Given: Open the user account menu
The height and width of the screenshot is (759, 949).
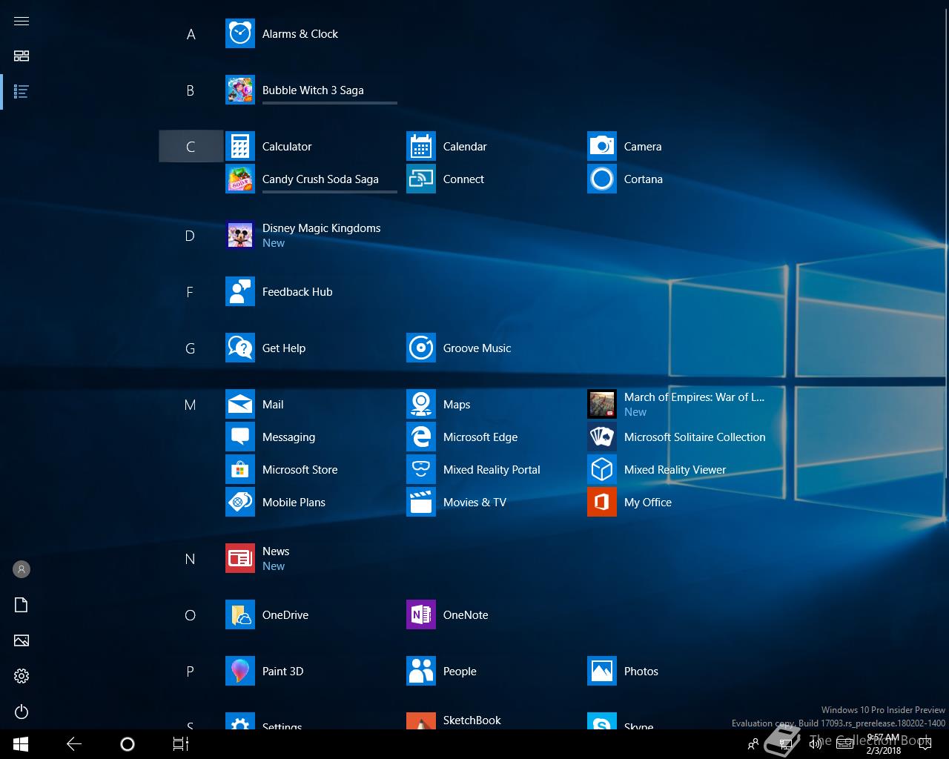Looking at the screenshot, I should click(x=22, y=569).
